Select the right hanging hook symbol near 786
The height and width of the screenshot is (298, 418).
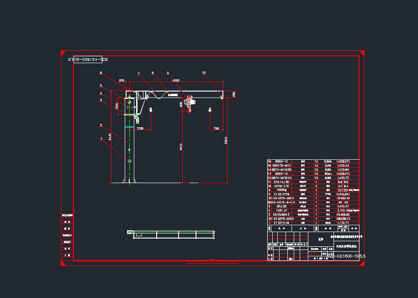(210, 110)
